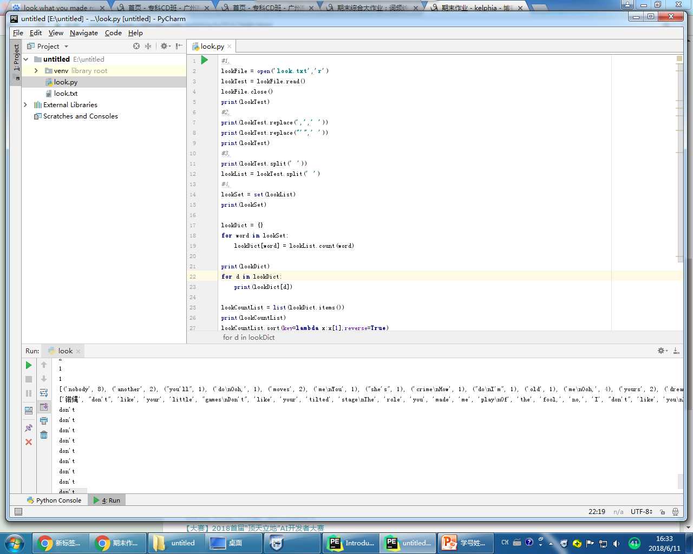Image resolution: width=693 pixels, height=554 pixels.
Task: Close the look.py editor tab
Action: (x=230, y=47)
